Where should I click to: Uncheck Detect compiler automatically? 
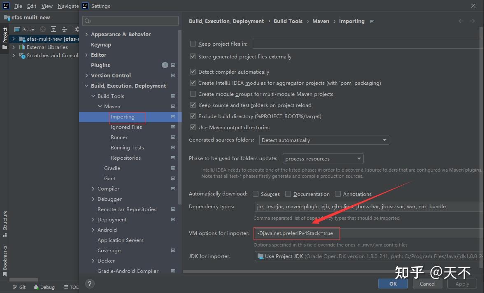pos(193,72)
